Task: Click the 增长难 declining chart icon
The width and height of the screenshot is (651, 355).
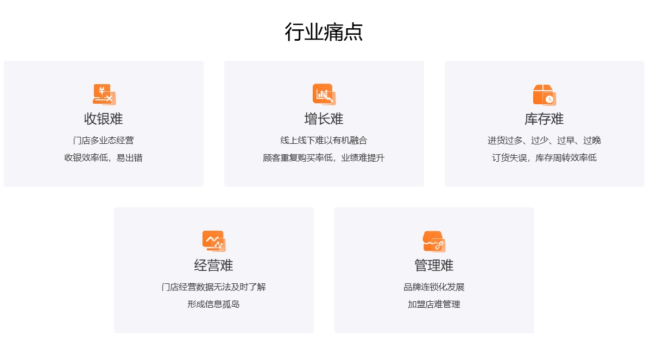Action: point(324,94)
